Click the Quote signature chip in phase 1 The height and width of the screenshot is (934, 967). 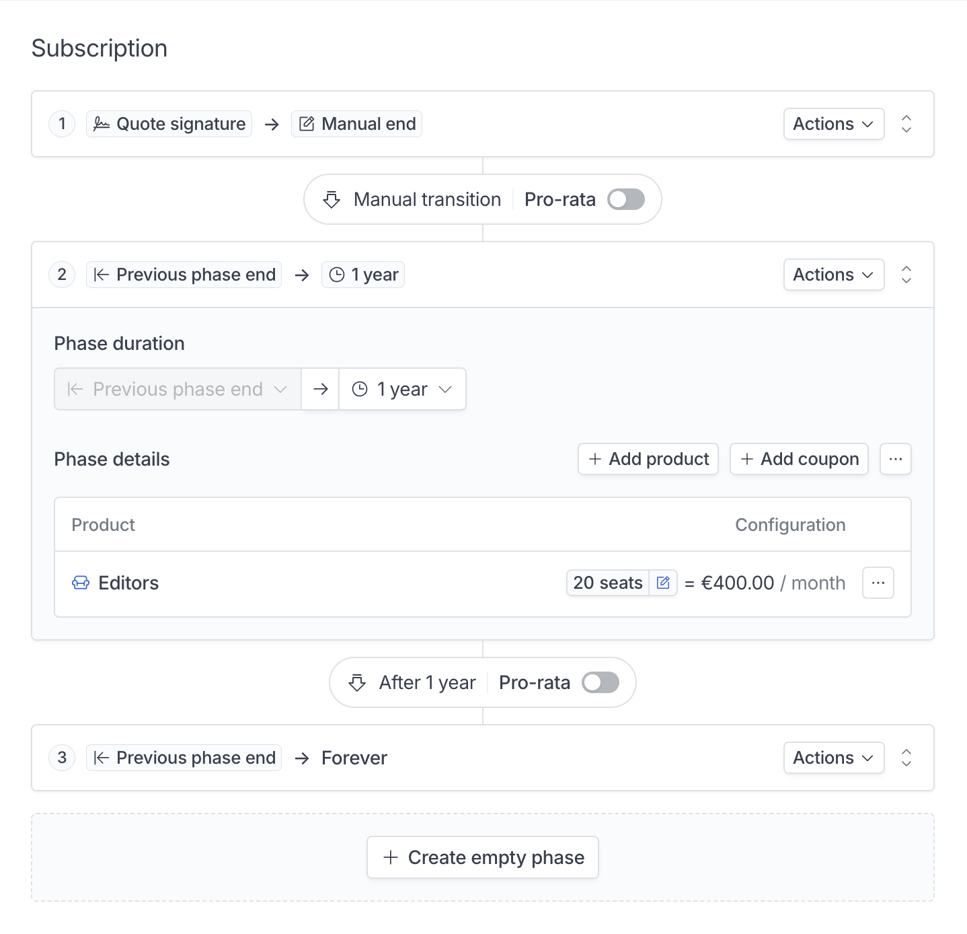[x=169, y=124]
